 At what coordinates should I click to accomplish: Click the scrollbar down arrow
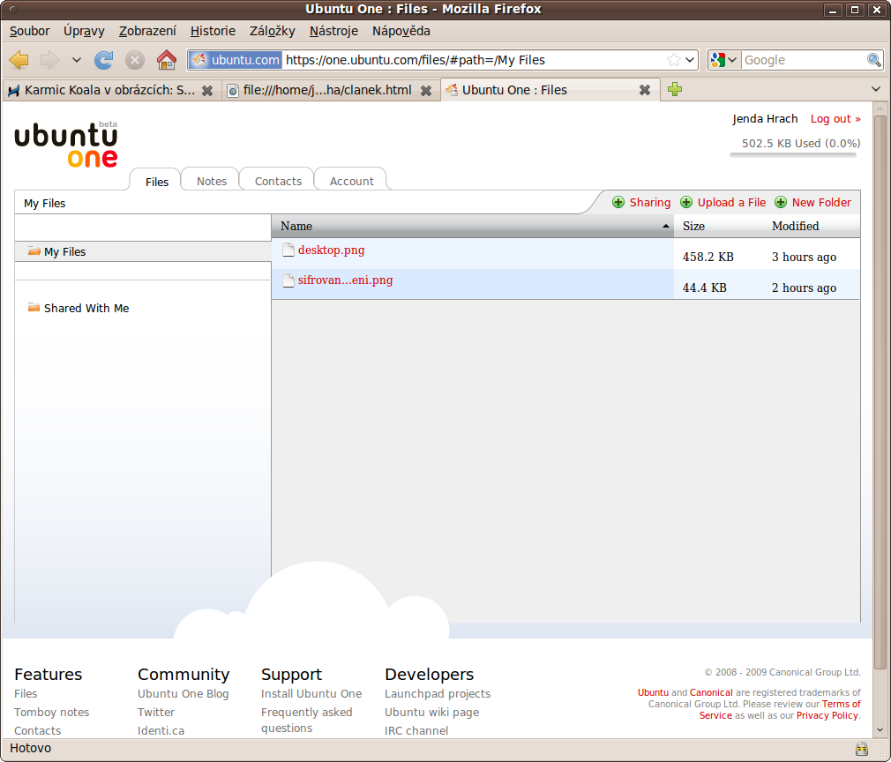tap(880, 729)
